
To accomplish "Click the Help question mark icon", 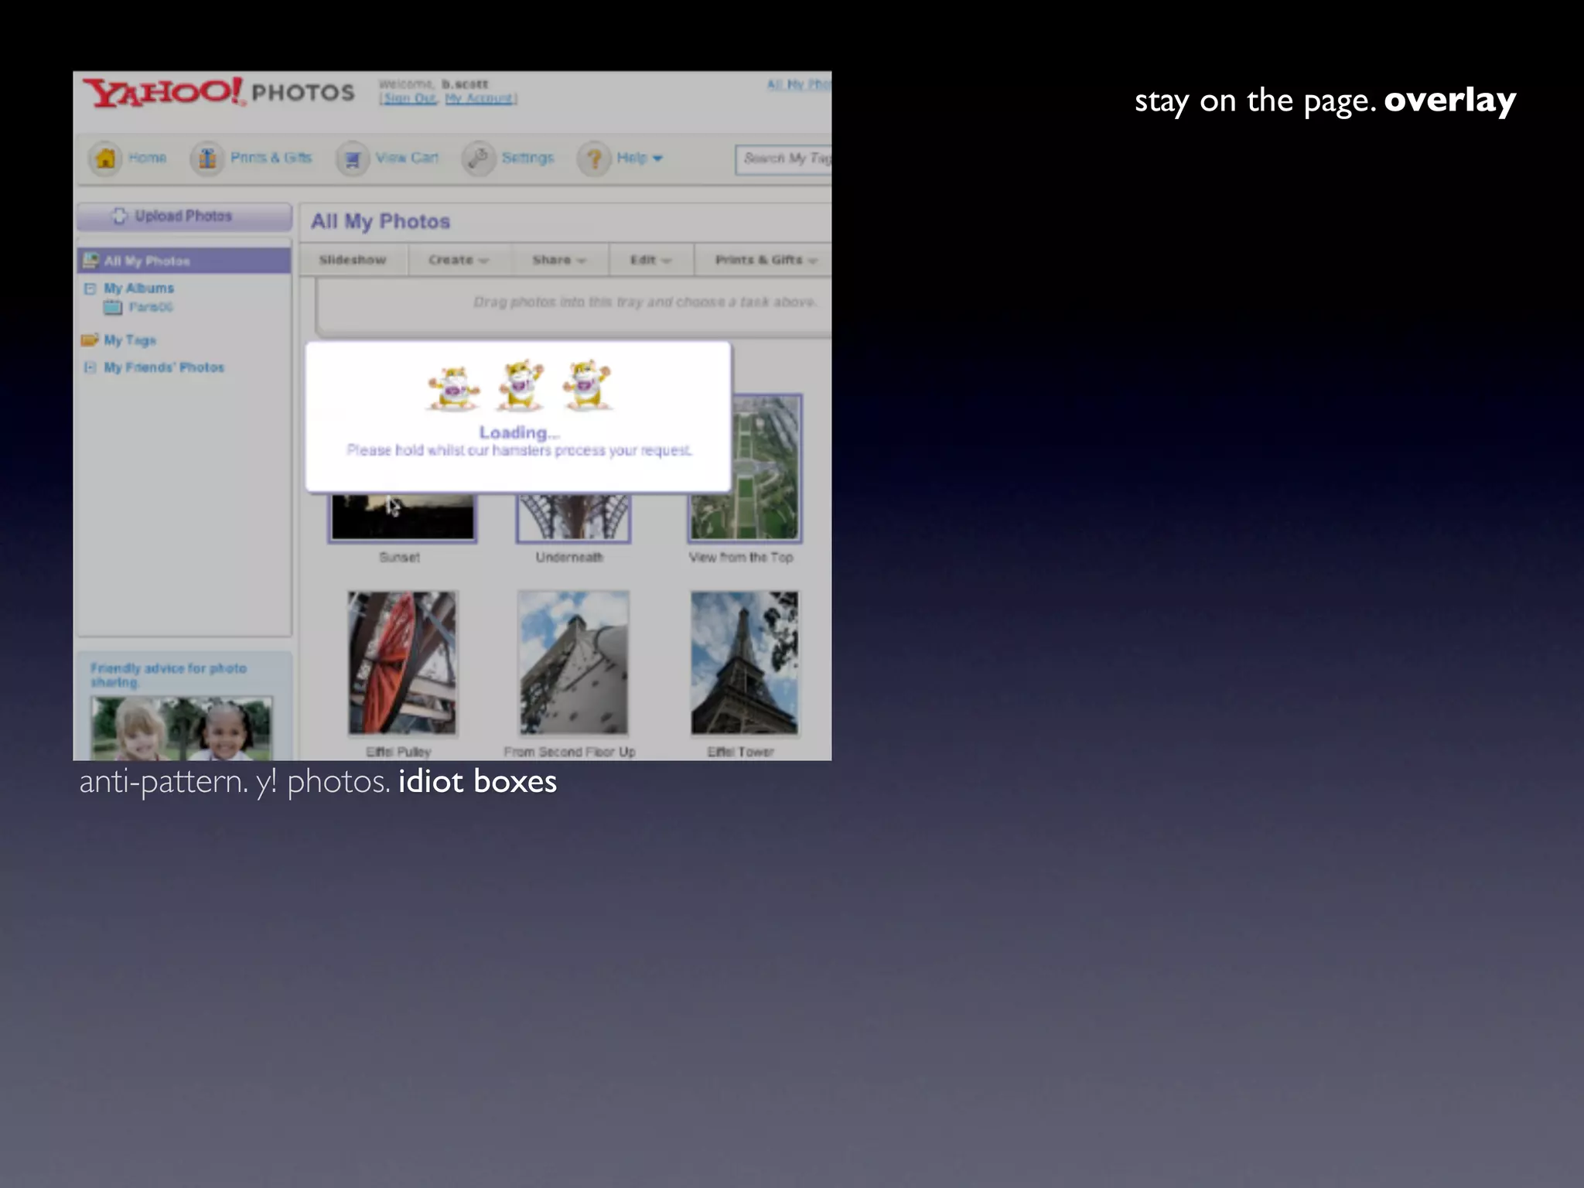I will [x=594, y=159].
